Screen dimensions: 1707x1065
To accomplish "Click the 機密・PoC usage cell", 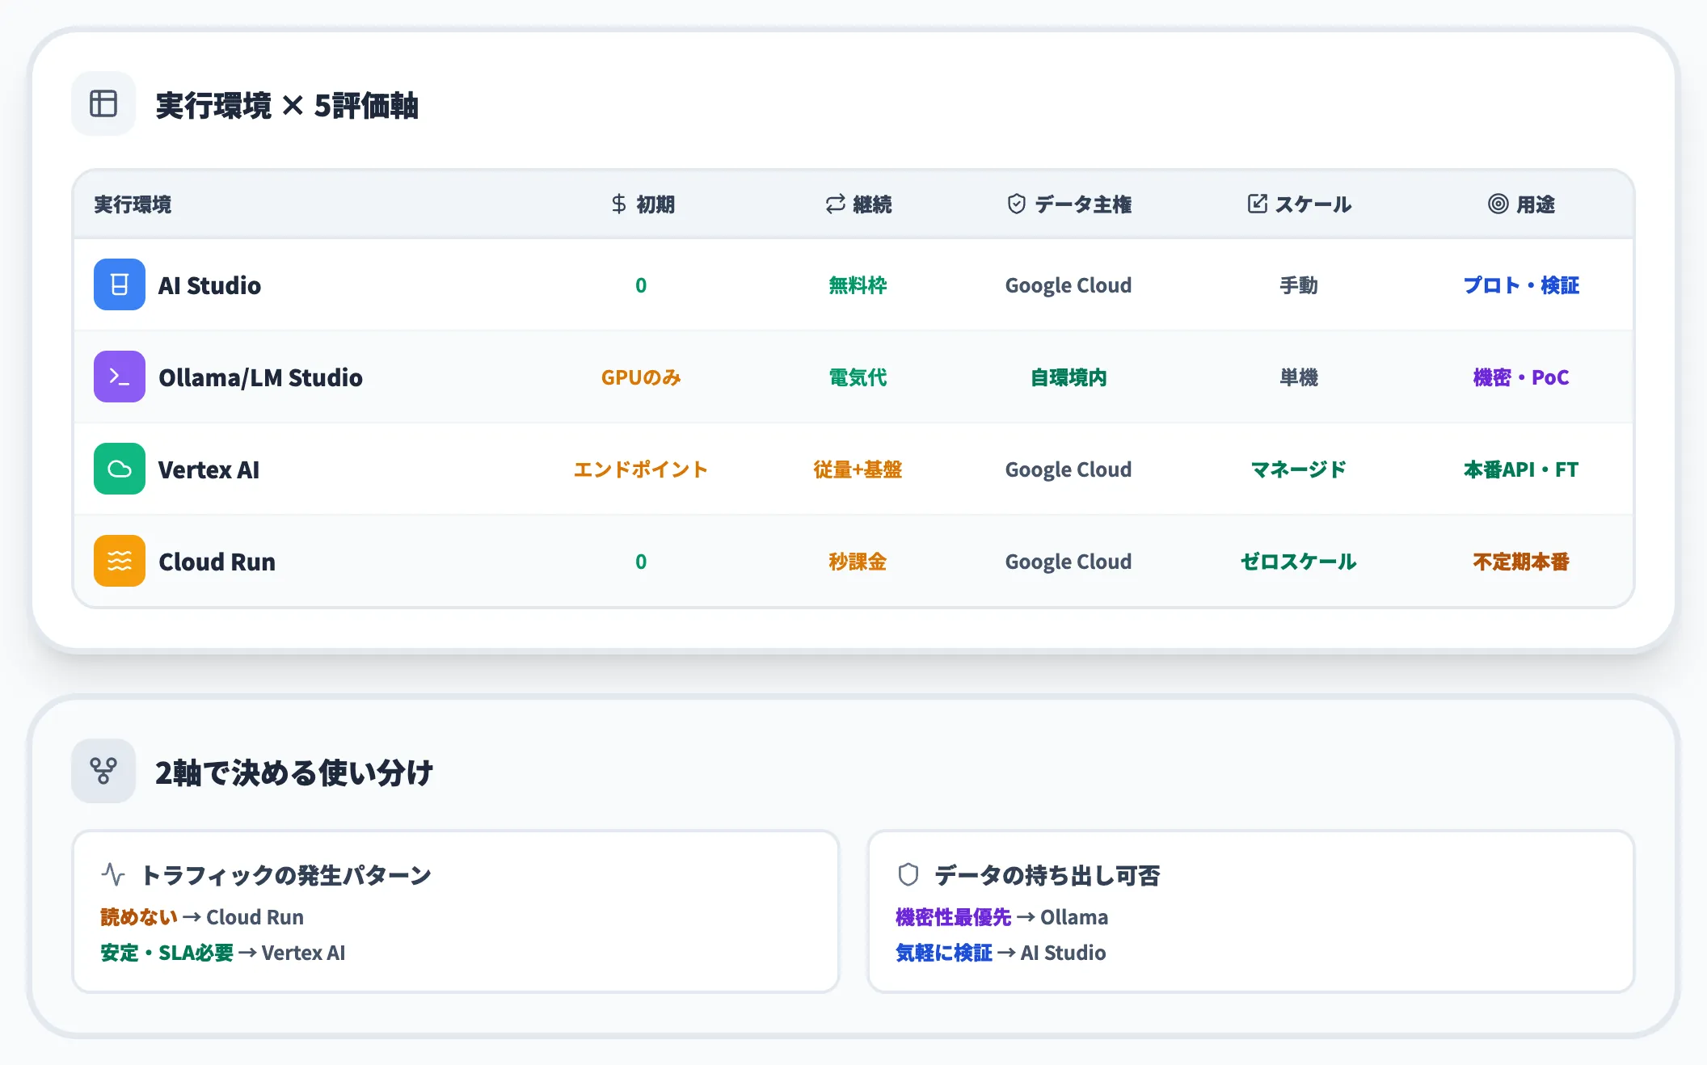I will click(x=1521, y=377).
